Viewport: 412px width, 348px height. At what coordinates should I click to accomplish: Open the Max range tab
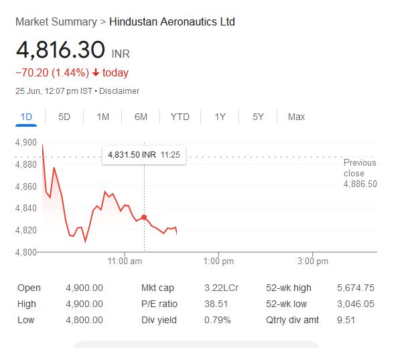click(296, 117)
